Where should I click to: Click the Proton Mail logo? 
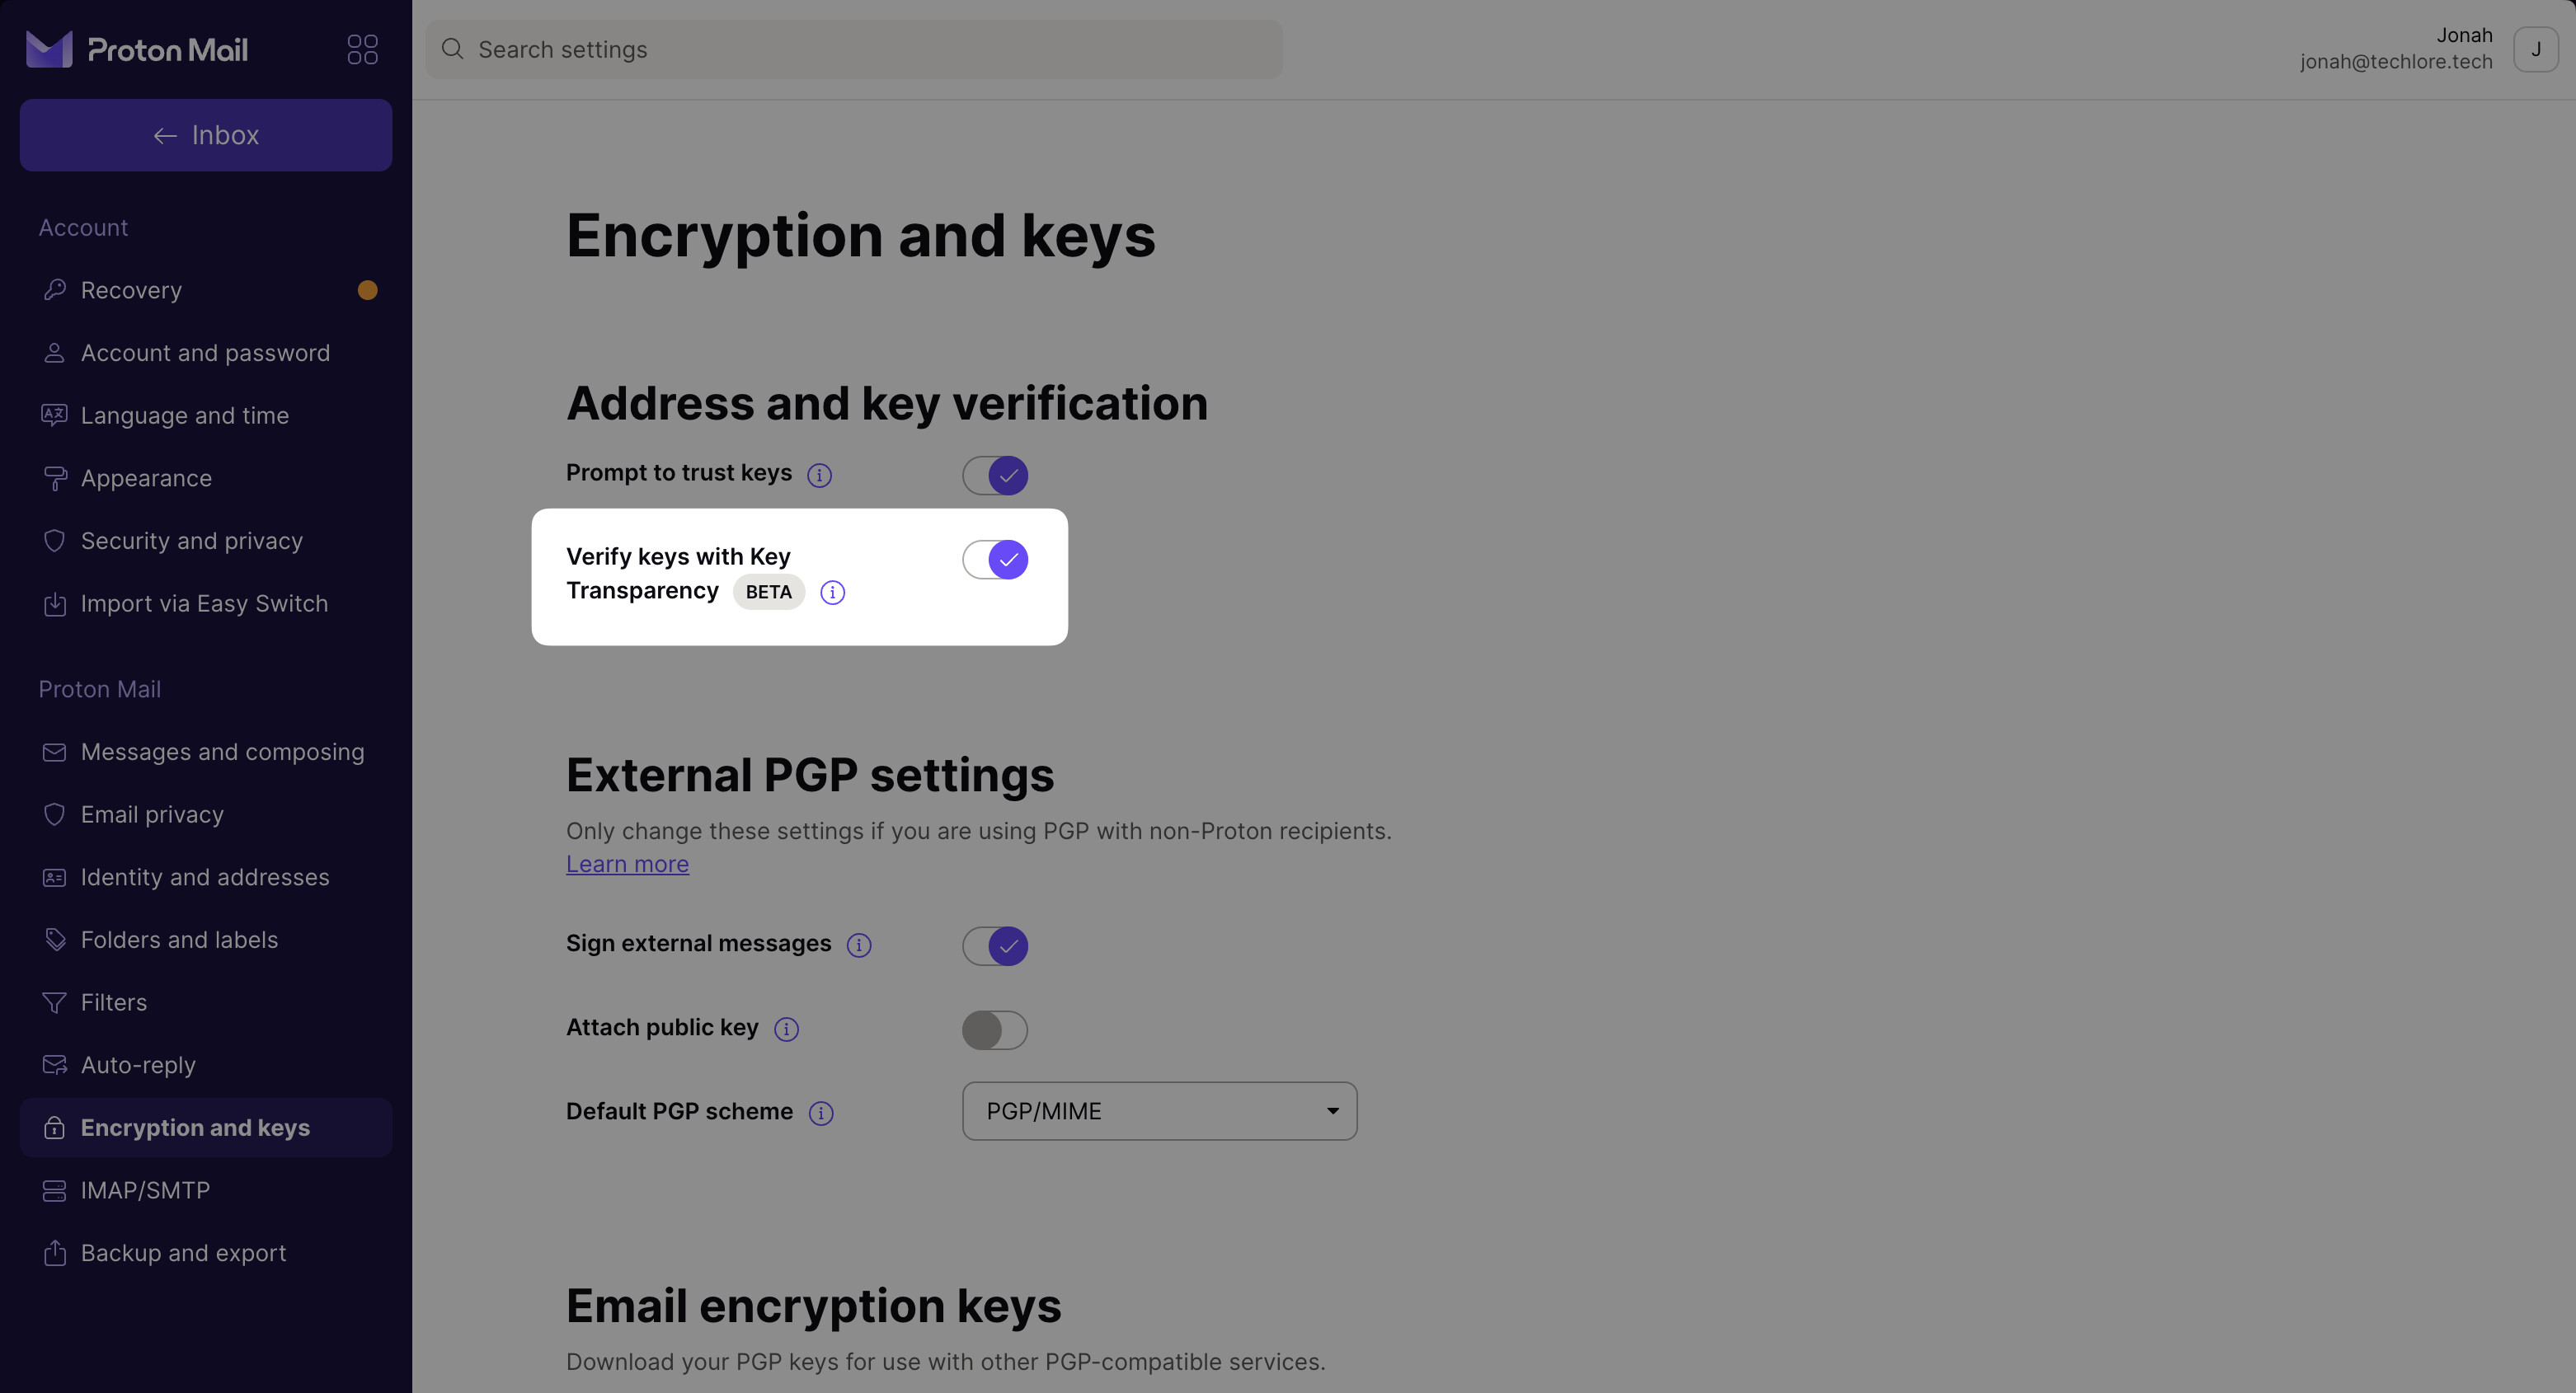pos(137,49)
